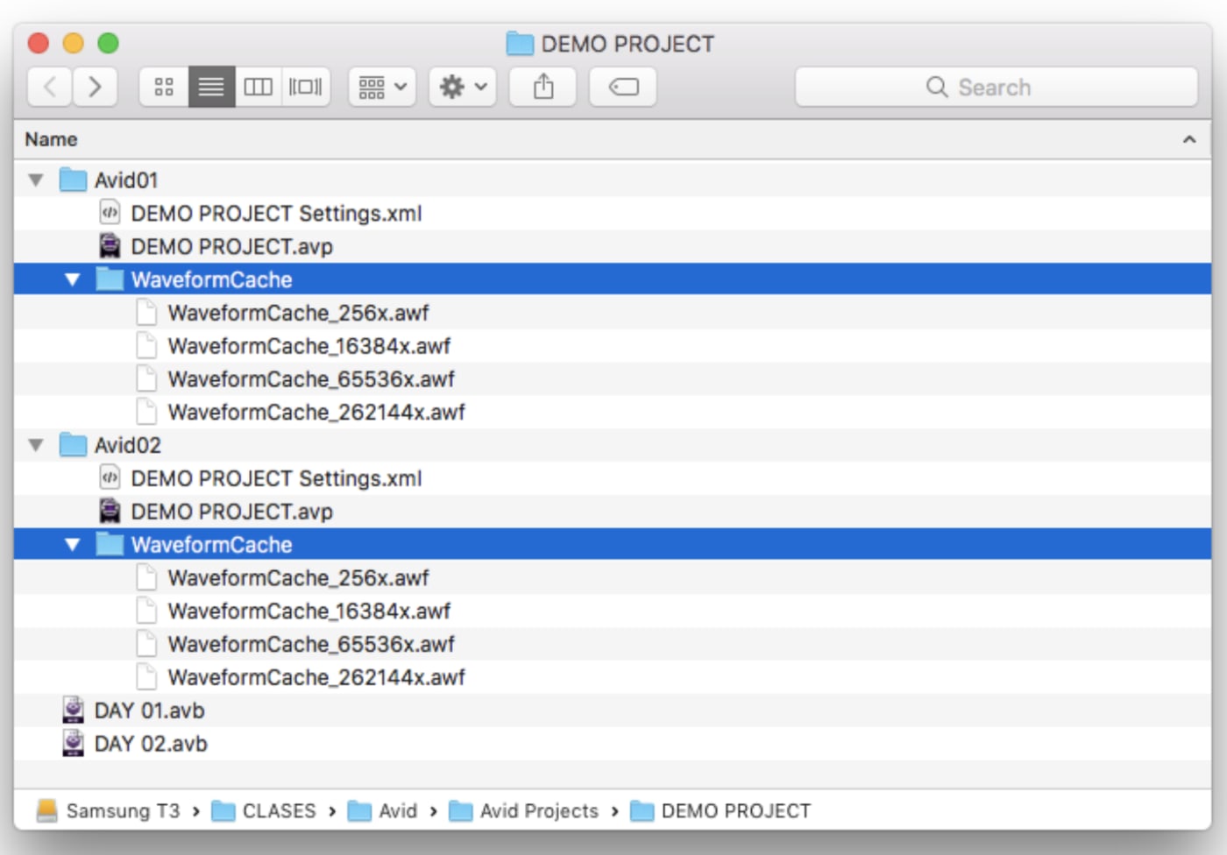Select DEMO PROJECT Settings.xml in Avid02
This screenshot has height=855, width=1227.
click(276, 479)
